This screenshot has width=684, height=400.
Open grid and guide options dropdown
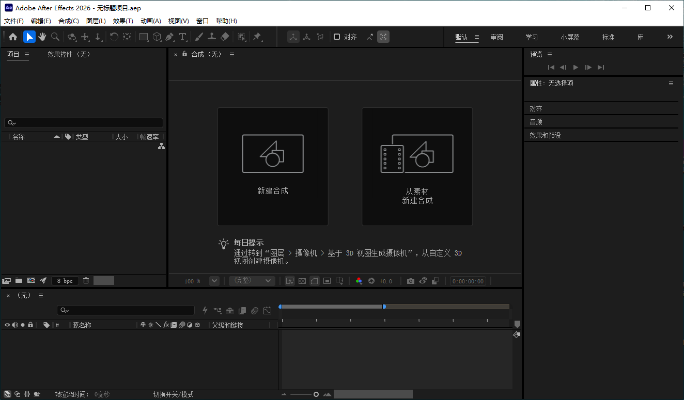pyautogui.click(x=339, y=281)
